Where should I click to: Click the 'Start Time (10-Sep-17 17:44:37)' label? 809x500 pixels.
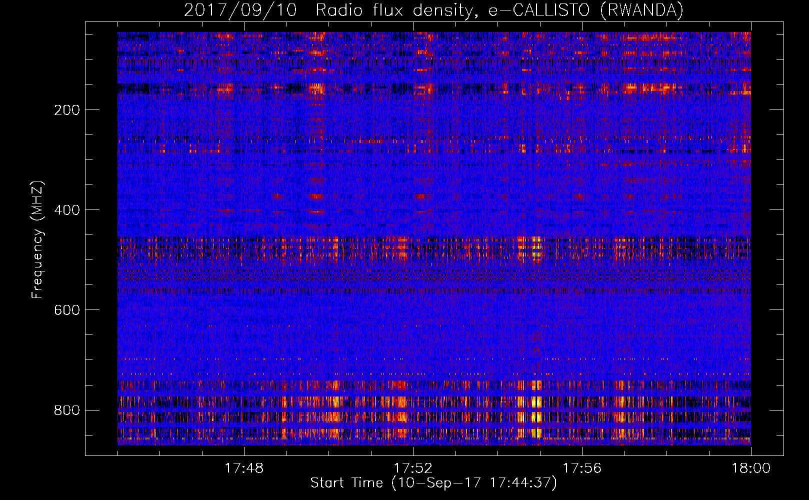tap(433, 483)
